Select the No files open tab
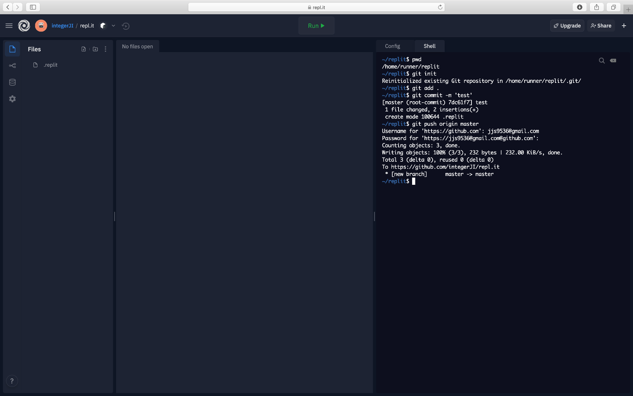Image resolution: width=633 pixels, height=396 pixels. (x=137, y=46)
